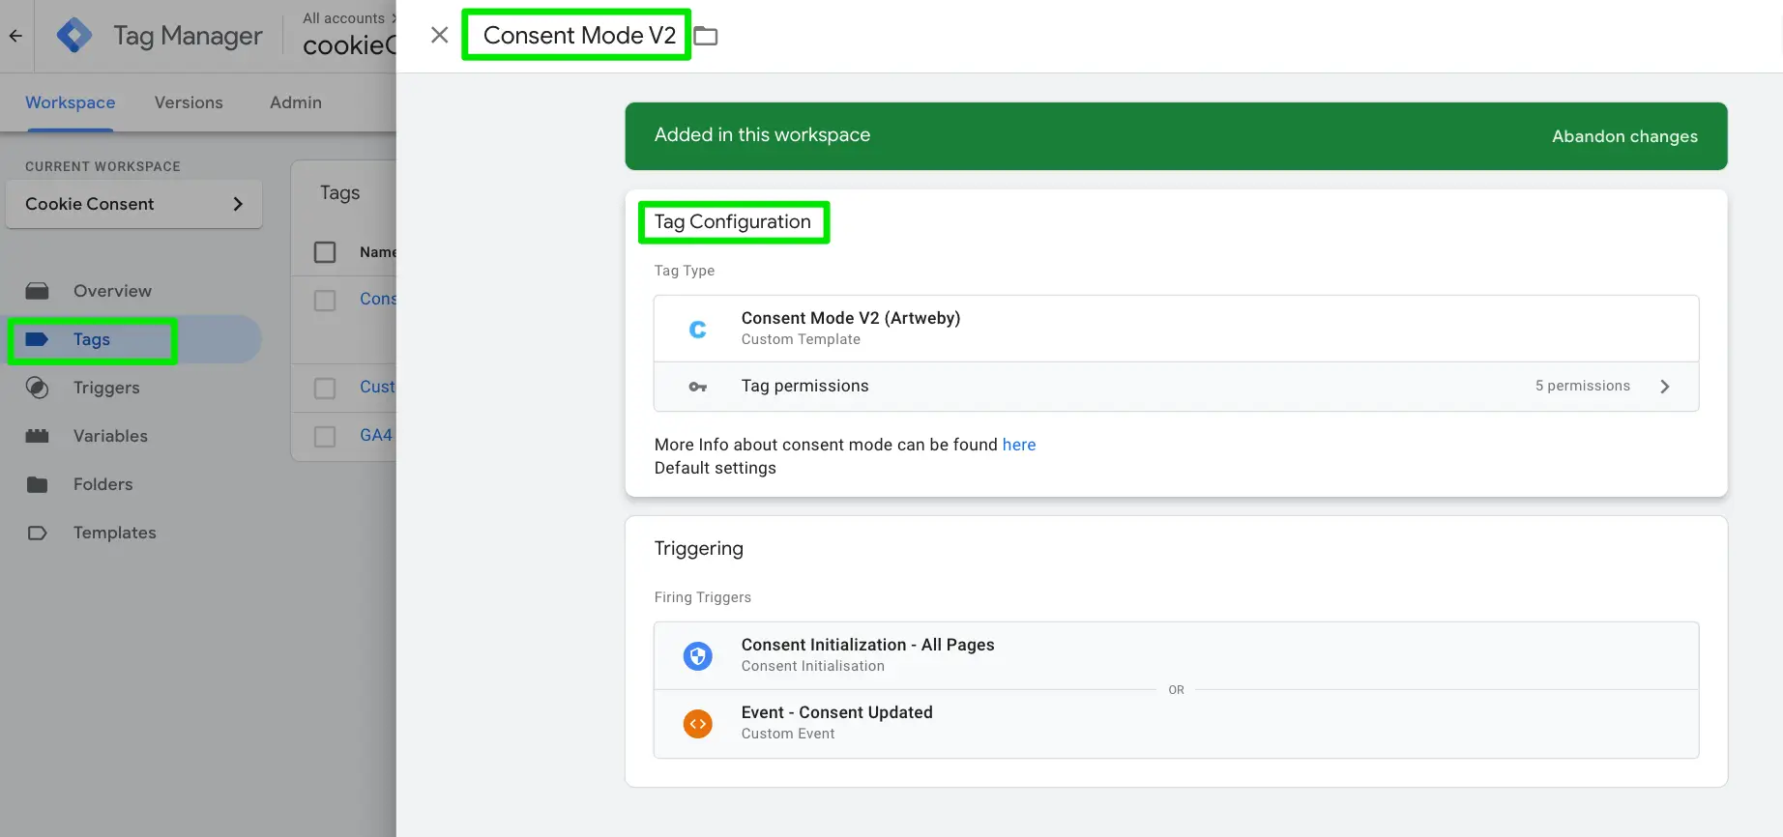Check the box for the GA4 tag row
Screen dimensions: 1783x837
pyautogui.click(x=325, y=436)
